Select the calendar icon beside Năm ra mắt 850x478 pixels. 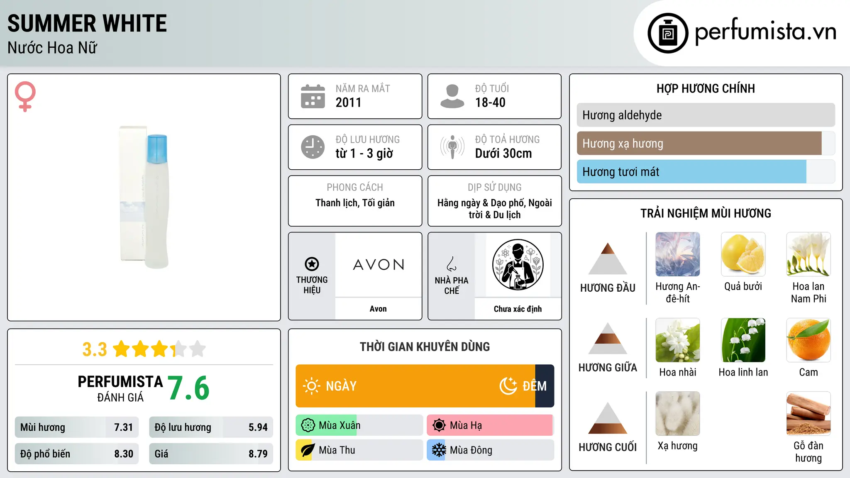coord(313,96)
